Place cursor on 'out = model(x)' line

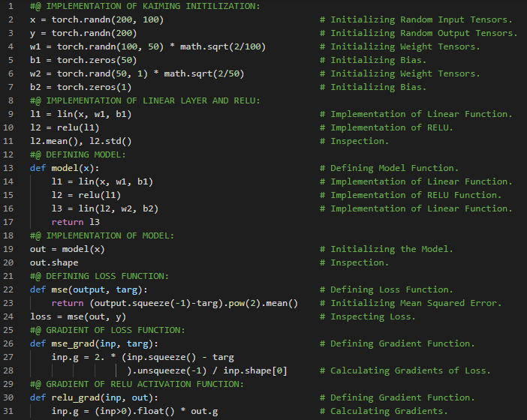pyautogui.click(x=68, y=249)
